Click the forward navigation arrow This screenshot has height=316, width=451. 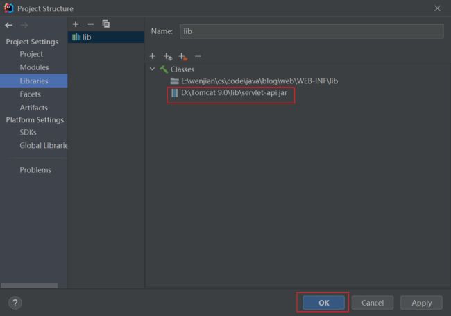(x=24, y=25)
